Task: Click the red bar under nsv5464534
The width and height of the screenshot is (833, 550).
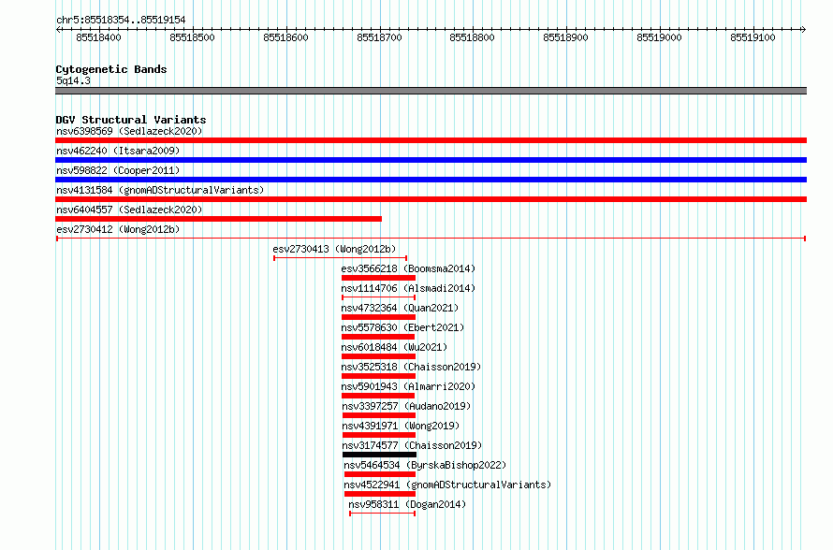Action: click(380, 474)
